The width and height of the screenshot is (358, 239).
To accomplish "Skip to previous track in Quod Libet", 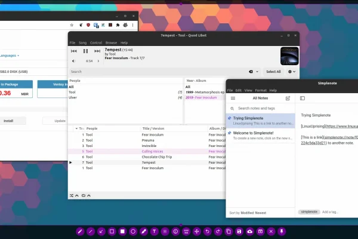I will [x=74, y=51].
